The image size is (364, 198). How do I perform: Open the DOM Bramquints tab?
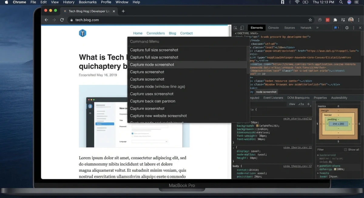[x=298, y=98]
